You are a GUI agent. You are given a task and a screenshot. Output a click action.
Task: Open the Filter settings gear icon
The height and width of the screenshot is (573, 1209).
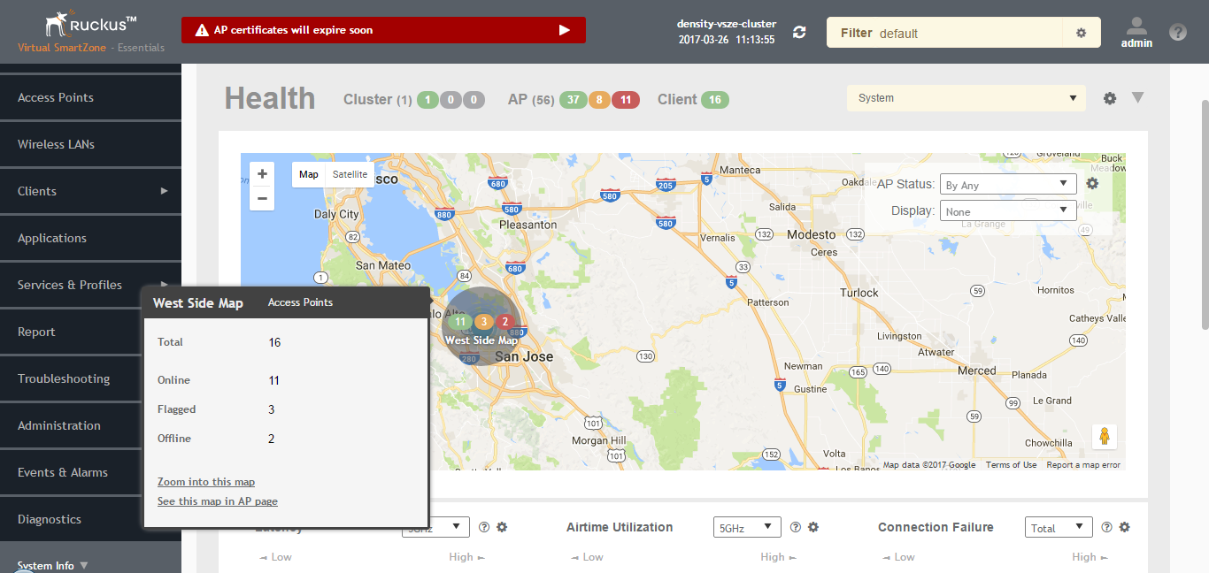click(1081, 33)
